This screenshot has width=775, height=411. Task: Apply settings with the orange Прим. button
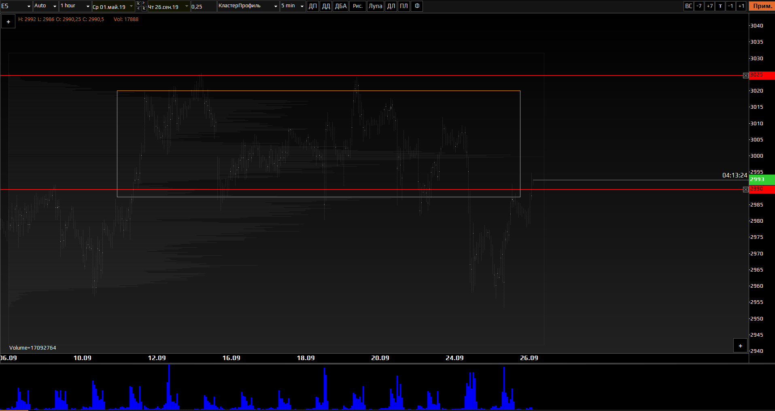coord(762,6)
